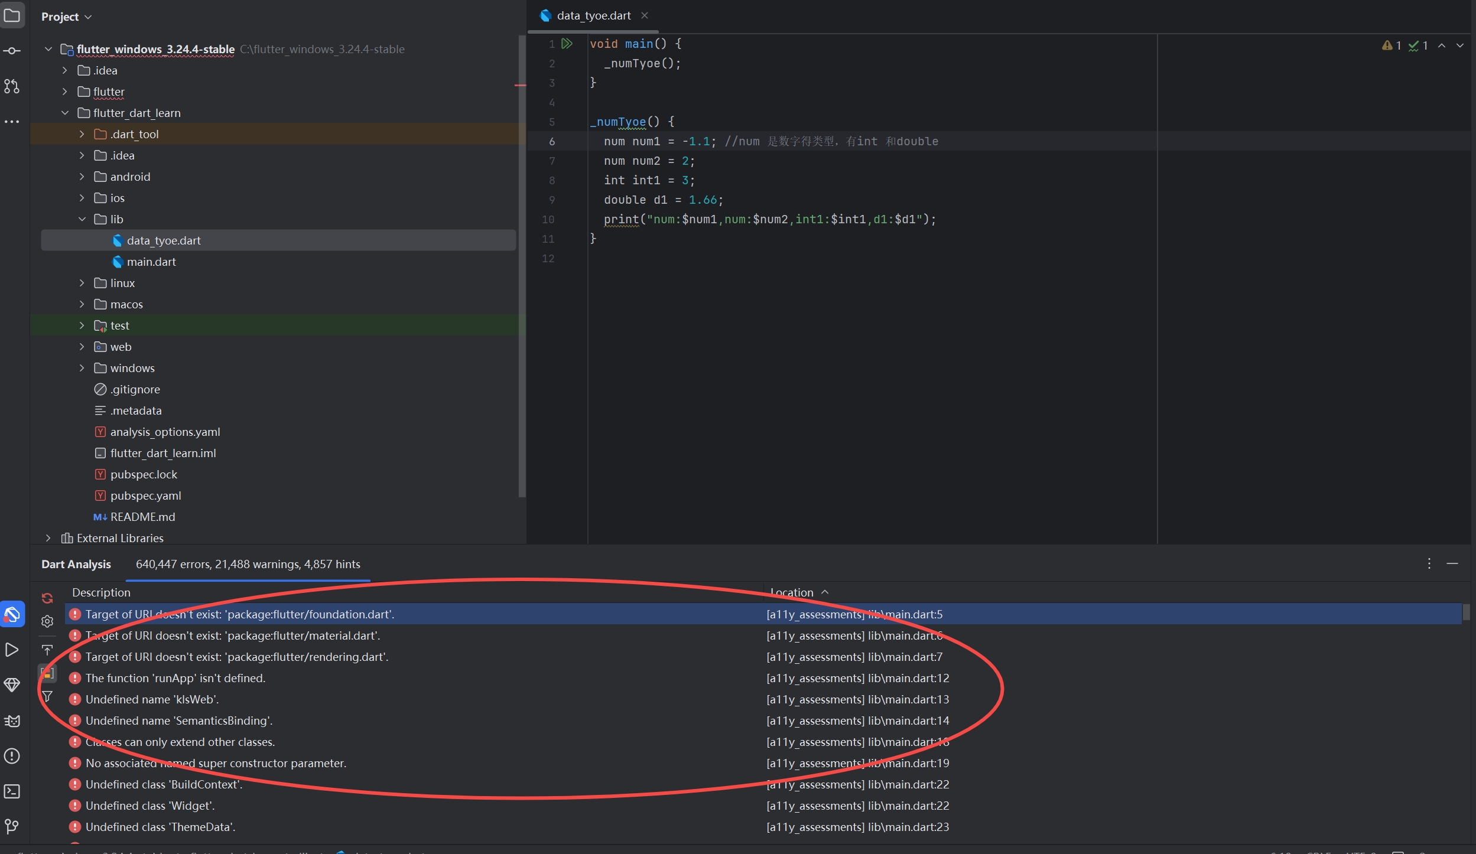Screen dimensions: 1476x854
Task: Expand the windows folder chevron
Action: click(82, 368)
